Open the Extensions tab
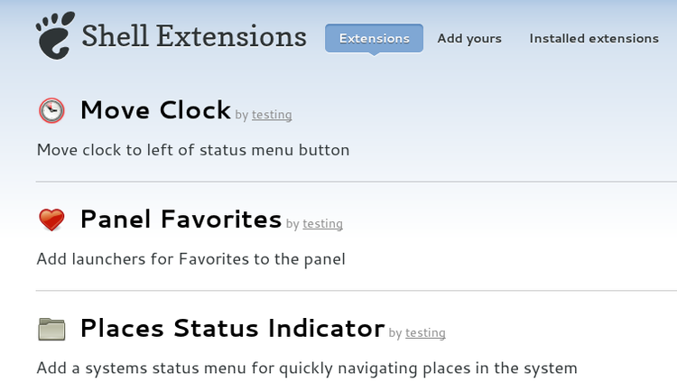The height and width of the screenshot is (383, 677). click(x=374, y=38)
